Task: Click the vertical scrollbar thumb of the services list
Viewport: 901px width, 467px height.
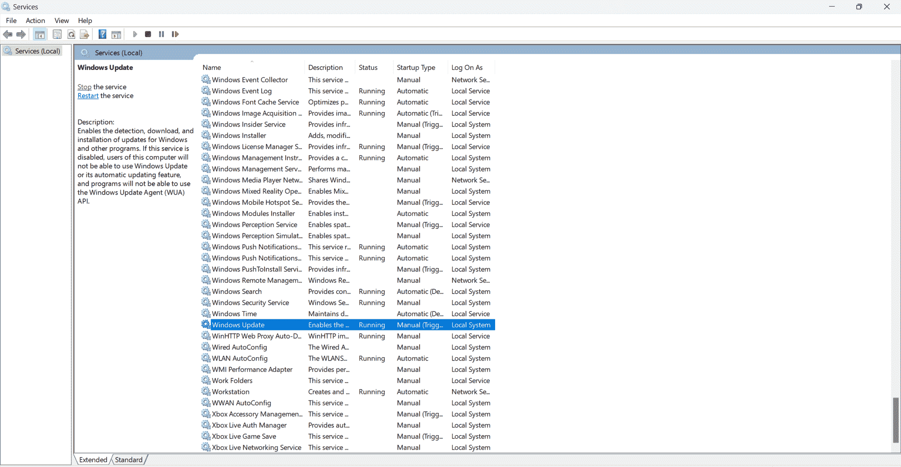Action: pyautogui.click(x=895, y=420)
